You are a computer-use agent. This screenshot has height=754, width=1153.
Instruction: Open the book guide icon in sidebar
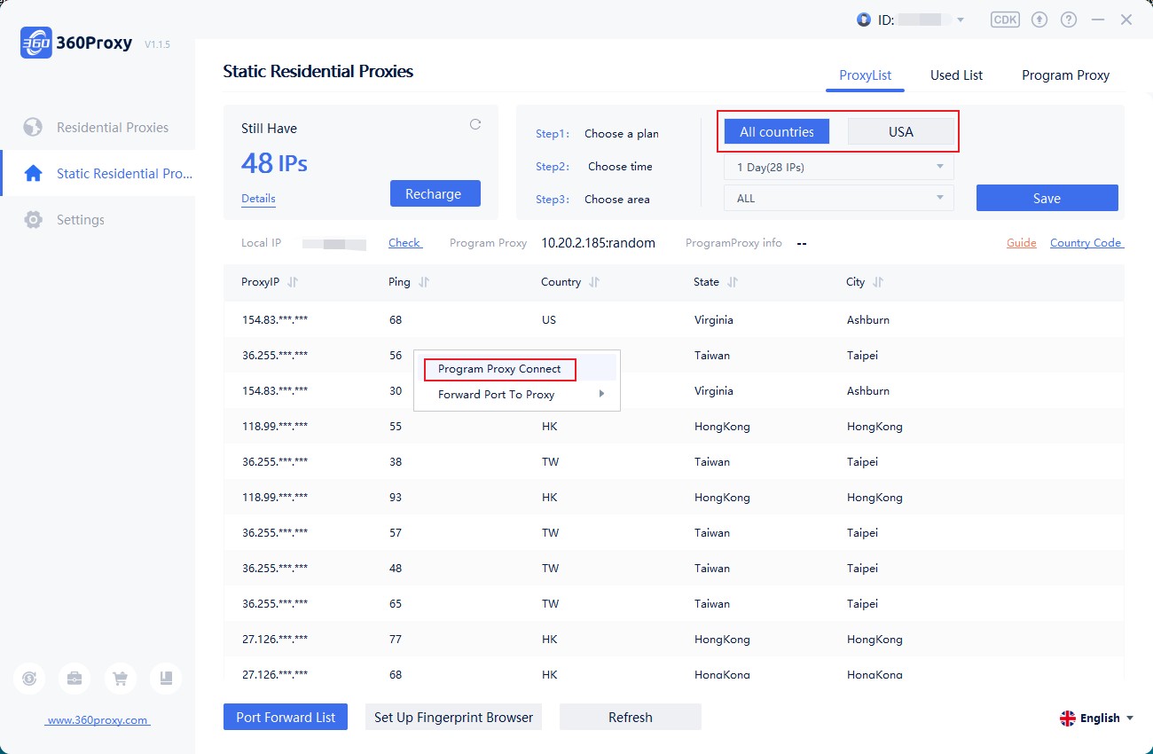point(166,679)
